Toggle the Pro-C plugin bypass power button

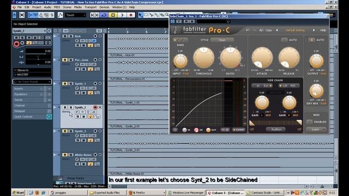point(173,21)
